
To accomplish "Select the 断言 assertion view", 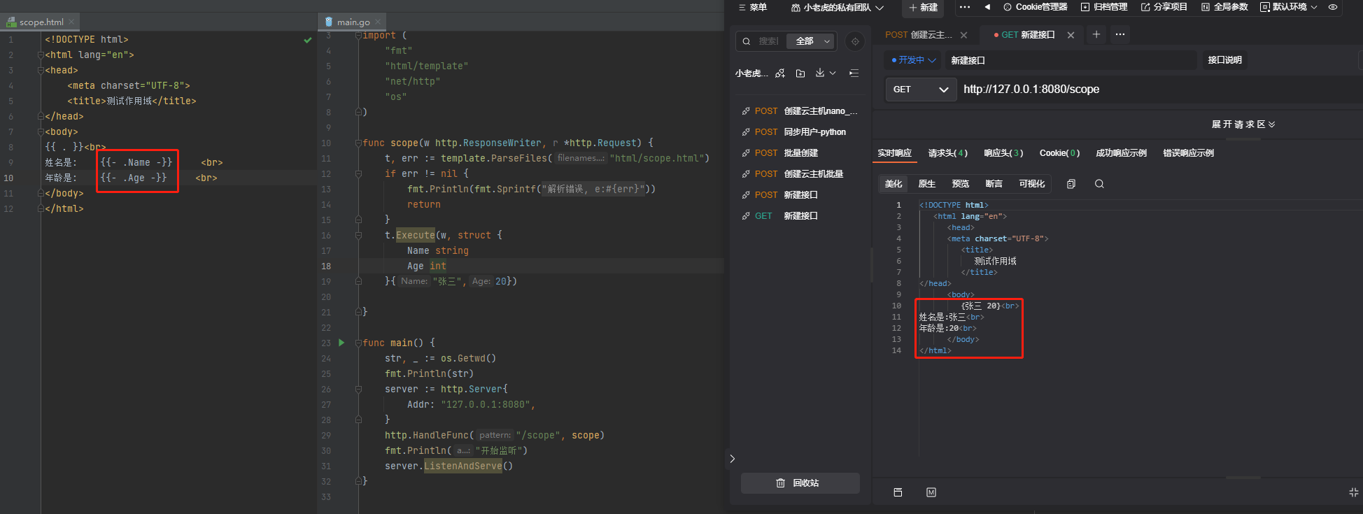I will tap(994, 184).
